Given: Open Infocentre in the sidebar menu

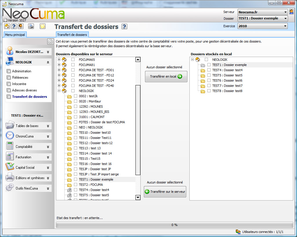Looking at the screenshot, I should coord(19,84).
